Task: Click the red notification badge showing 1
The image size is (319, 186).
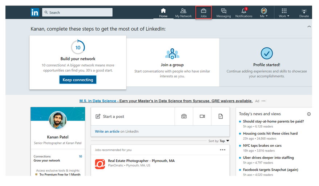Action: pyautogui.click(x=246, y=9)
